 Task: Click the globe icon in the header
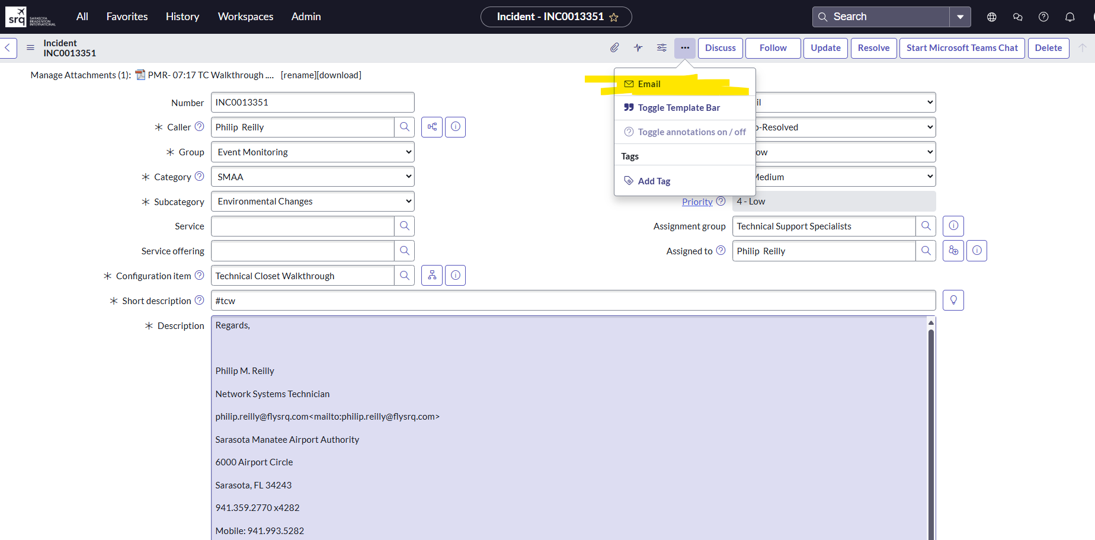(x=991, y=17)
